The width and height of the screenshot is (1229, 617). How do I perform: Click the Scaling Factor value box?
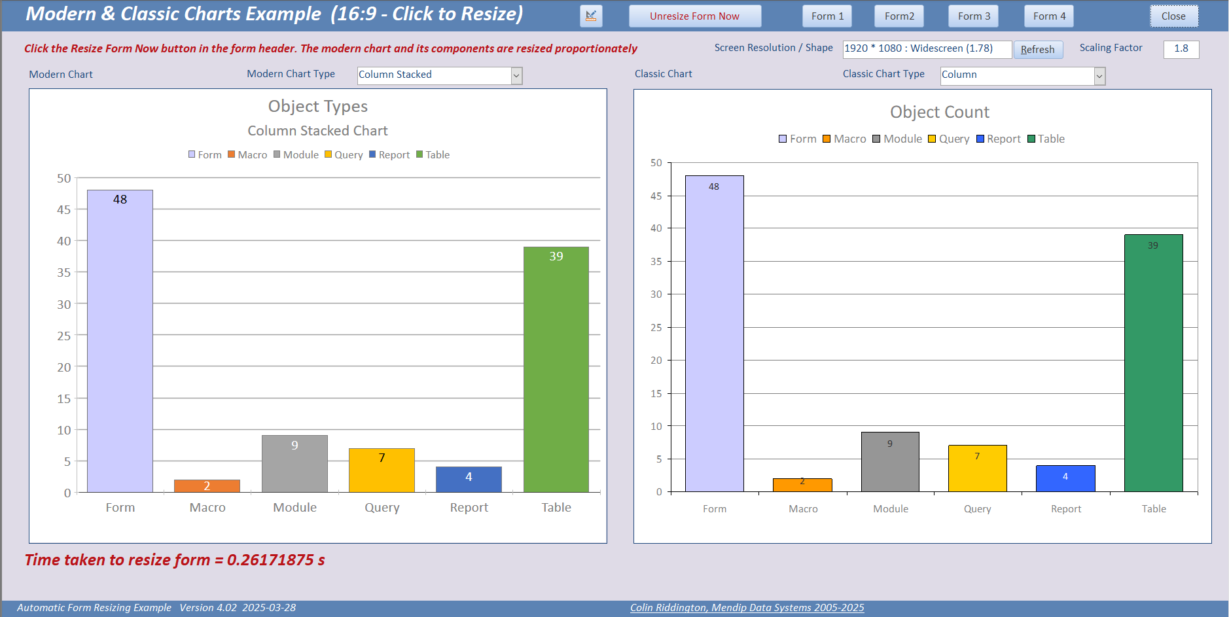tap(1181, 49)
